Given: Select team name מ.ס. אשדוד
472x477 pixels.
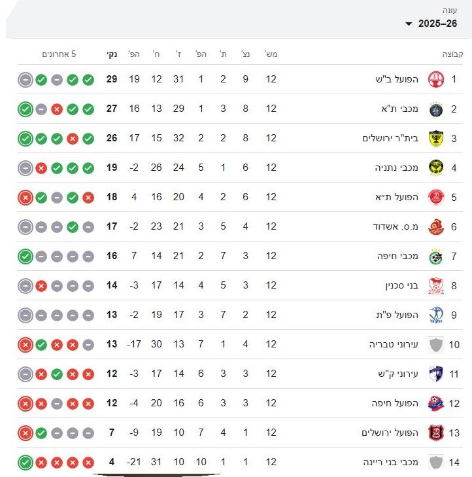Looking at the screenshot, I should pyautogui.click(x=396, y=226).
